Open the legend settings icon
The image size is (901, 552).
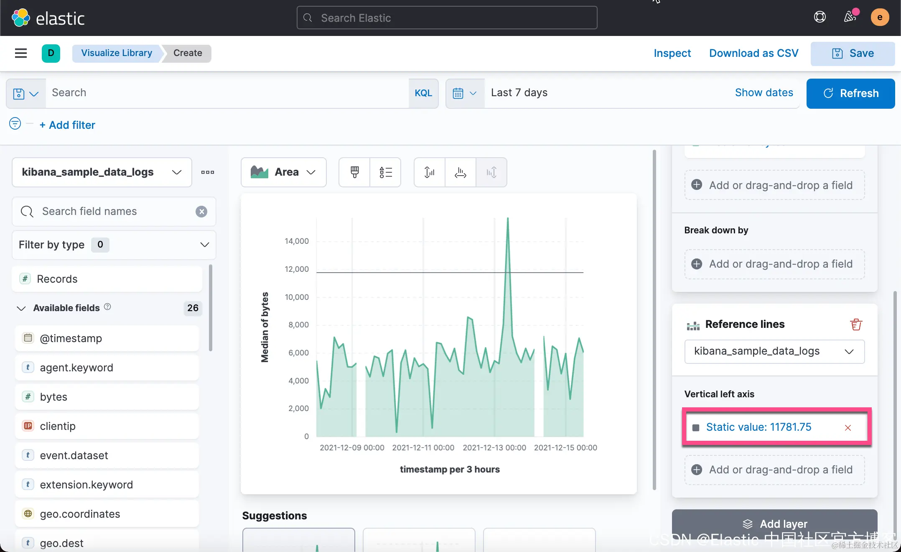[x=385, y=172]
